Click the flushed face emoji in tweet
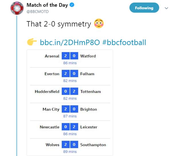Screen dimensions: 179x156 (x=99, y=24)
